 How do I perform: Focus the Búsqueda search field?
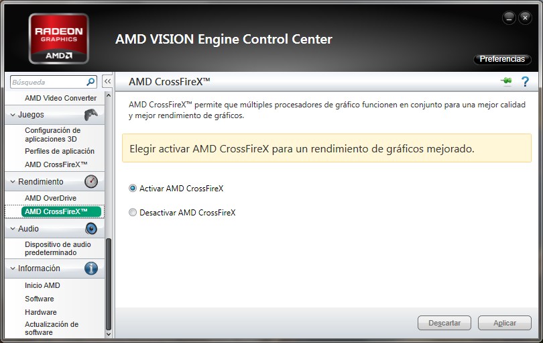click(x=48, y=82)
